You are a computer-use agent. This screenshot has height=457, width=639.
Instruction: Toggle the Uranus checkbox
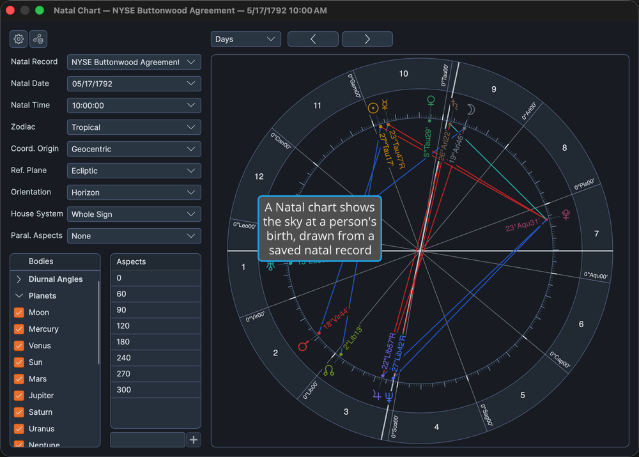click(x=19, y=429)
